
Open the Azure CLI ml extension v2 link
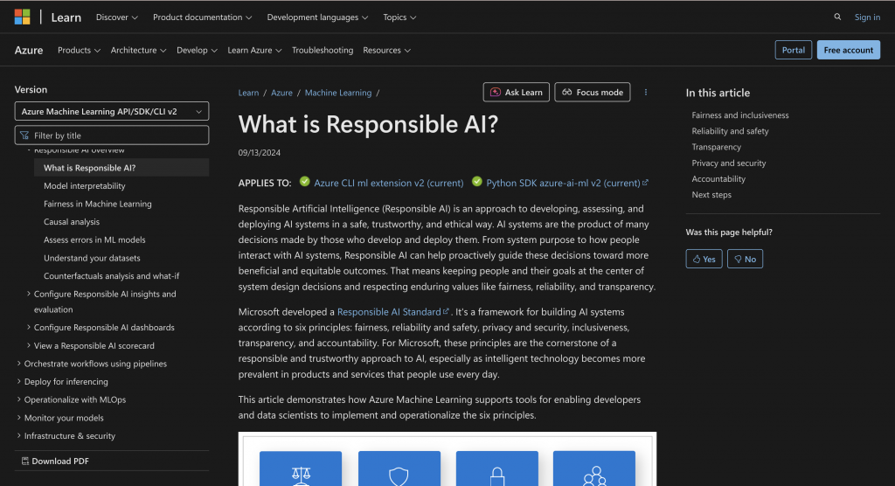(389, 183)
